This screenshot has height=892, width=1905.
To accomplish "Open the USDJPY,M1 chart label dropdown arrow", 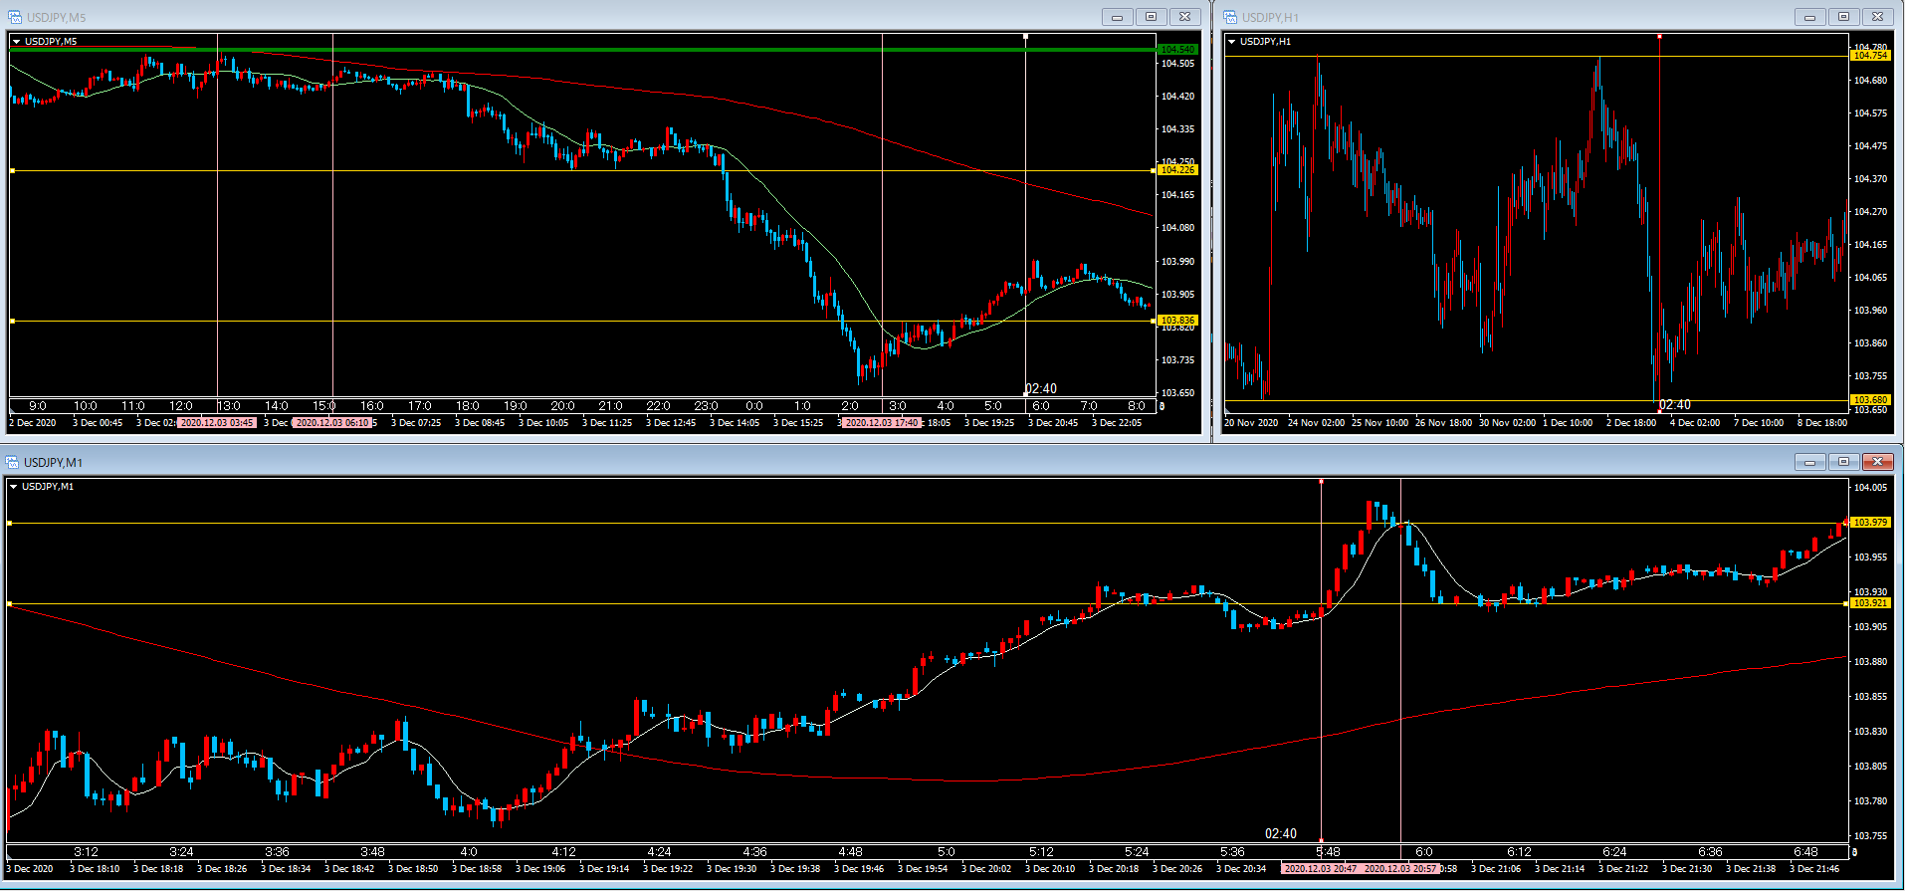I will click(x=14, y=487).
